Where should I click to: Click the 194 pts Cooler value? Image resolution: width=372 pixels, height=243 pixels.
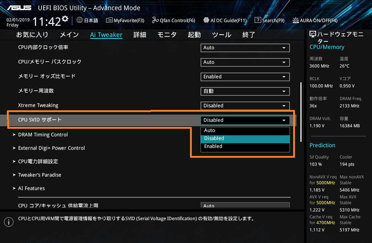tap(347, 164)
